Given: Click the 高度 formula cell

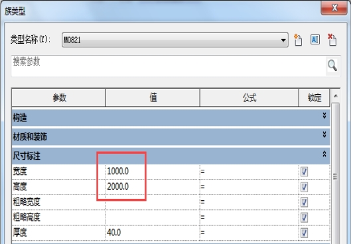Looking at the screenshot, I should point(249,187).
